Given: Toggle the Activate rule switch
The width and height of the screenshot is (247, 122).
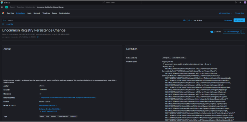Looking at the screenshot, I should coord(212,32).
